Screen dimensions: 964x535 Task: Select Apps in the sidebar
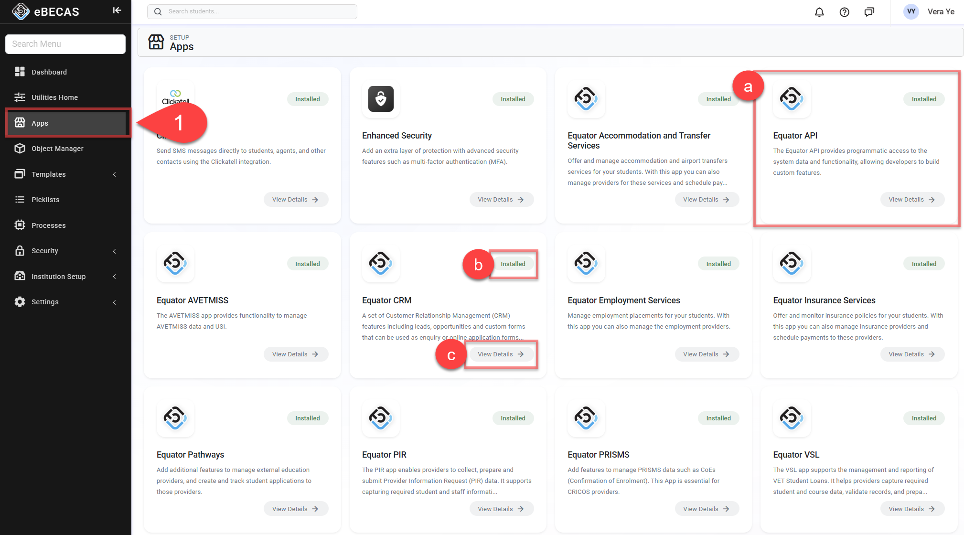click(65, 123)
